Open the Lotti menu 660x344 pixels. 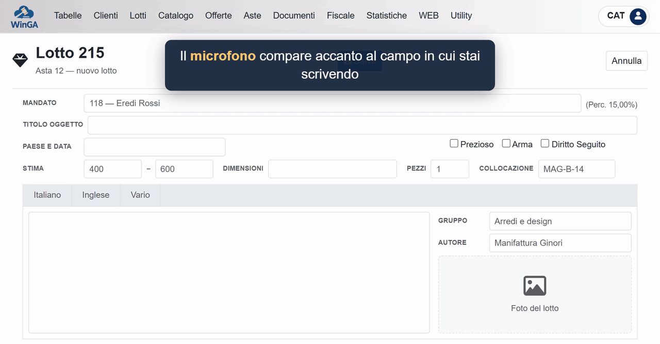tap(138, 15)
